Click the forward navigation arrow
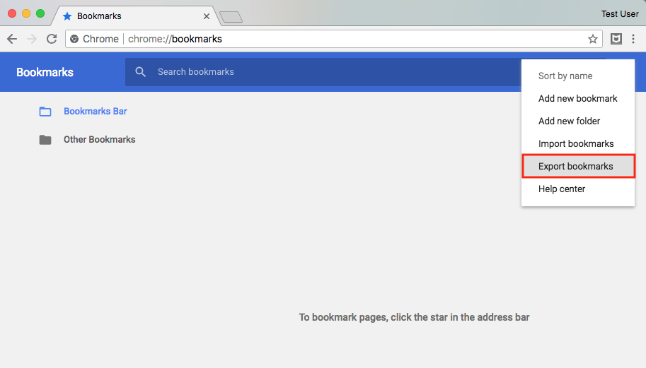This screenshot has width=646, height=368. pos(32,39)
